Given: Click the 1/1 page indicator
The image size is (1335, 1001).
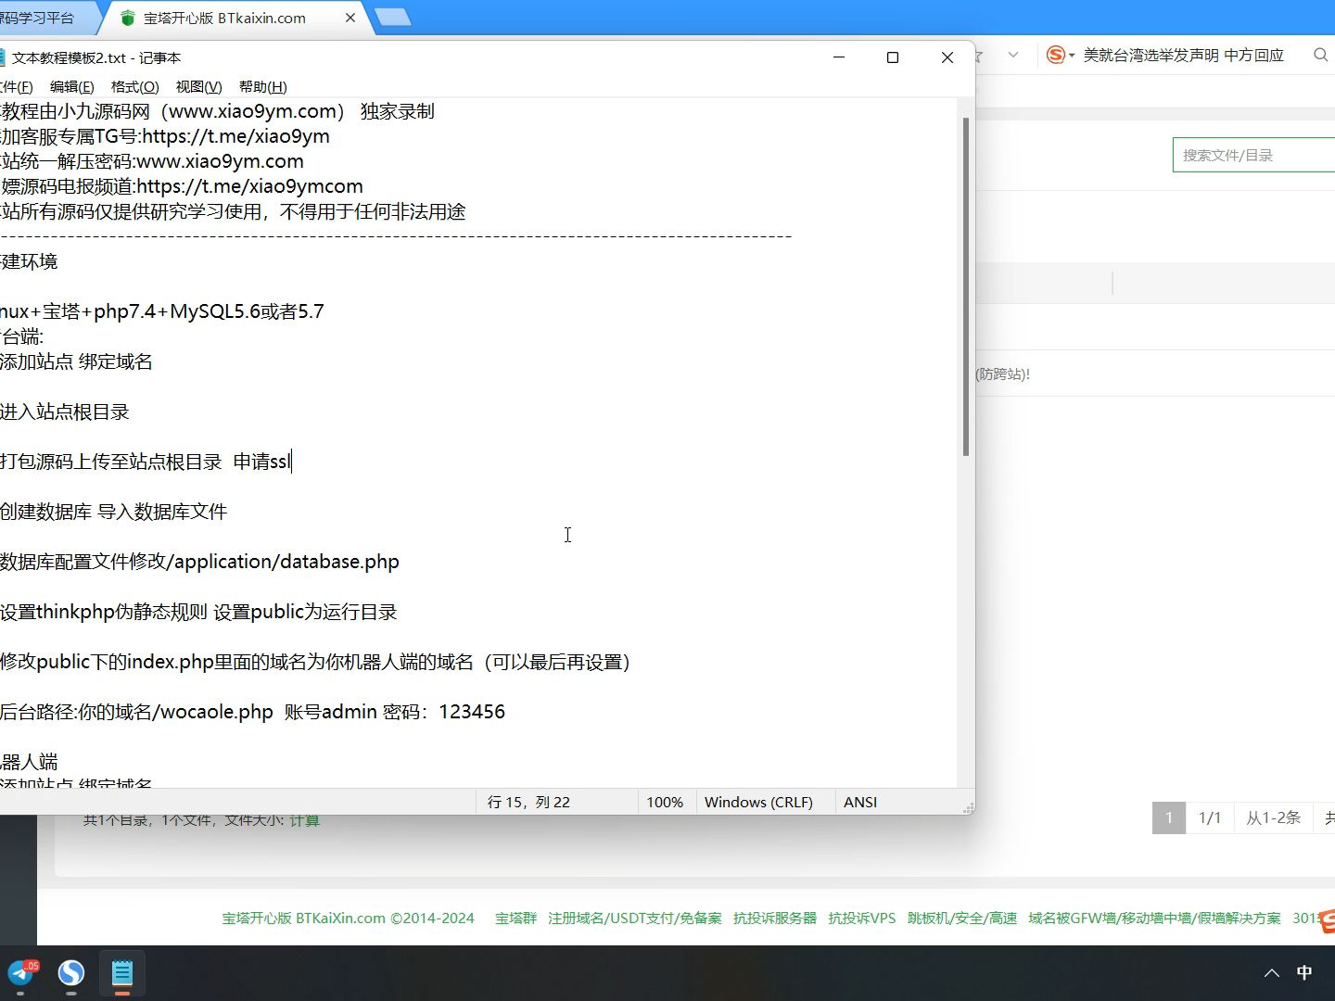Looking at the screenshot, I should 1210,817.
